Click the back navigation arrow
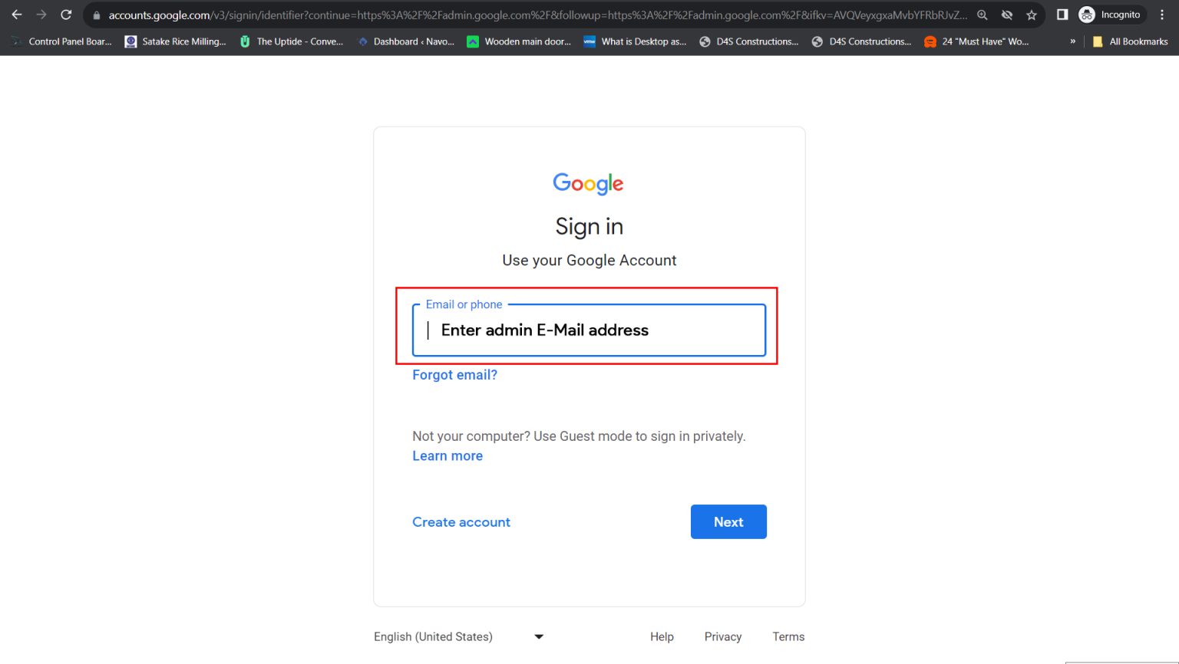The width and height of the screenshot is (1179, 664). click(x=17, y=14)
